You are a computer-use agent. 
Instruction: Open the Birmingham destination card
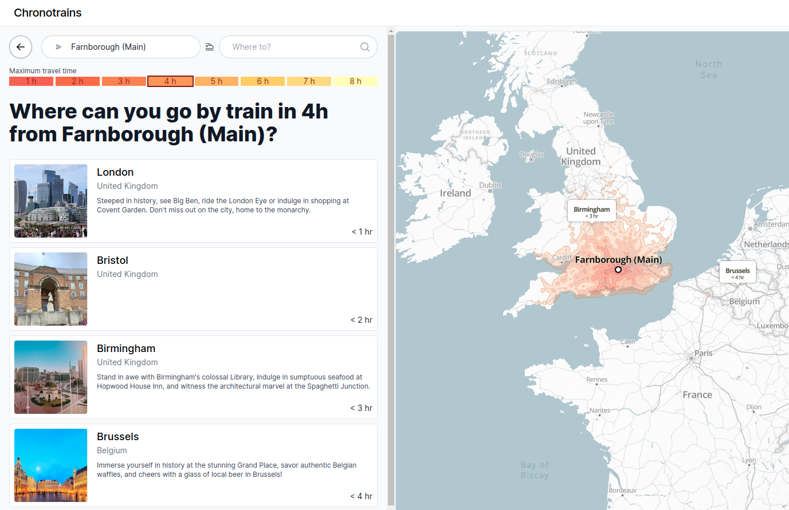coord(193,377)
